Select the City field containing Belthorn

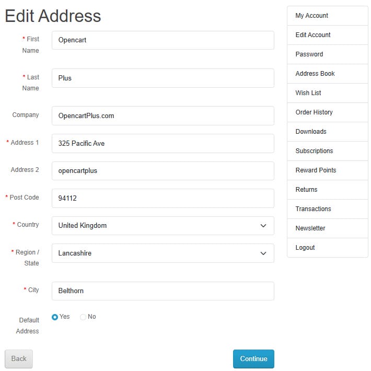coord(163,291)
